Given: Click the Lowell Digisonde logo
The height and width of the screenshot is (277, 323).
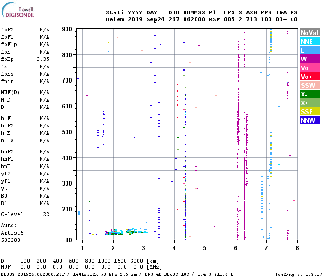Looking at the screenshot, I should coord(18,10).
